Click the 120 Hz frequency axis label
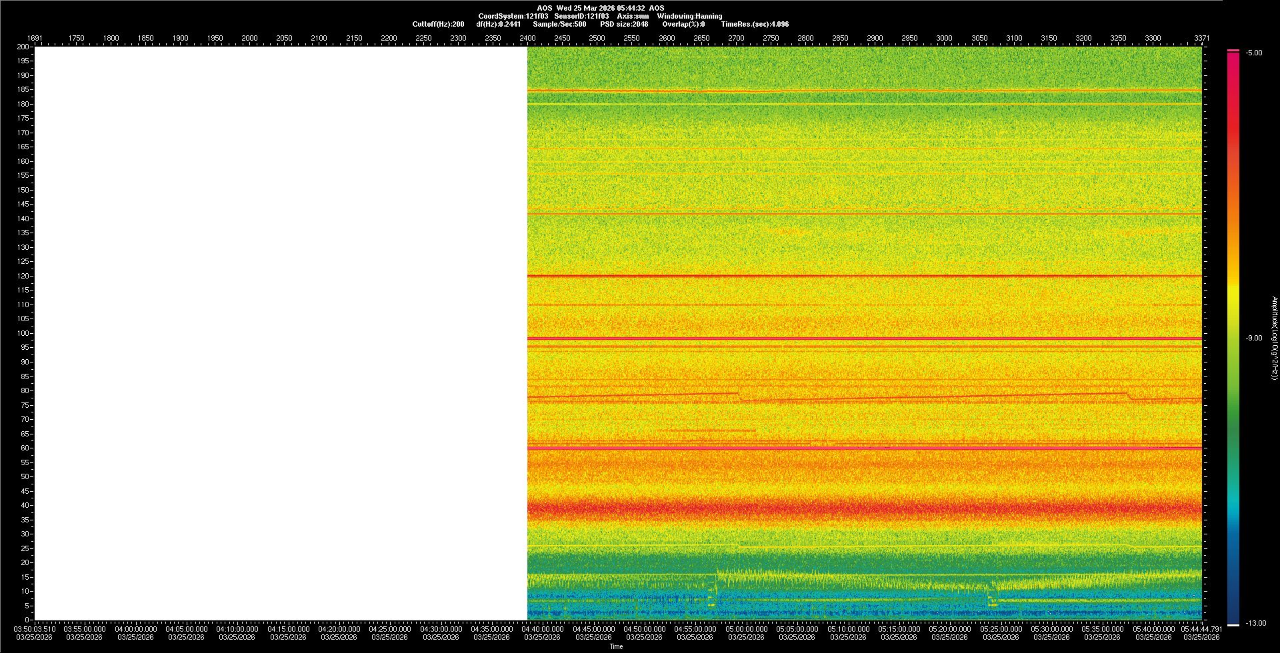Image resolution: width=1280 pixels, height=653 pixels. (23, 276)
